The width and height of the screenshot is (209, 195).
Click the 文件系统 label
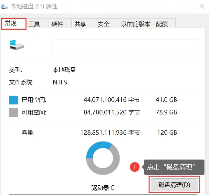(21, 82)
